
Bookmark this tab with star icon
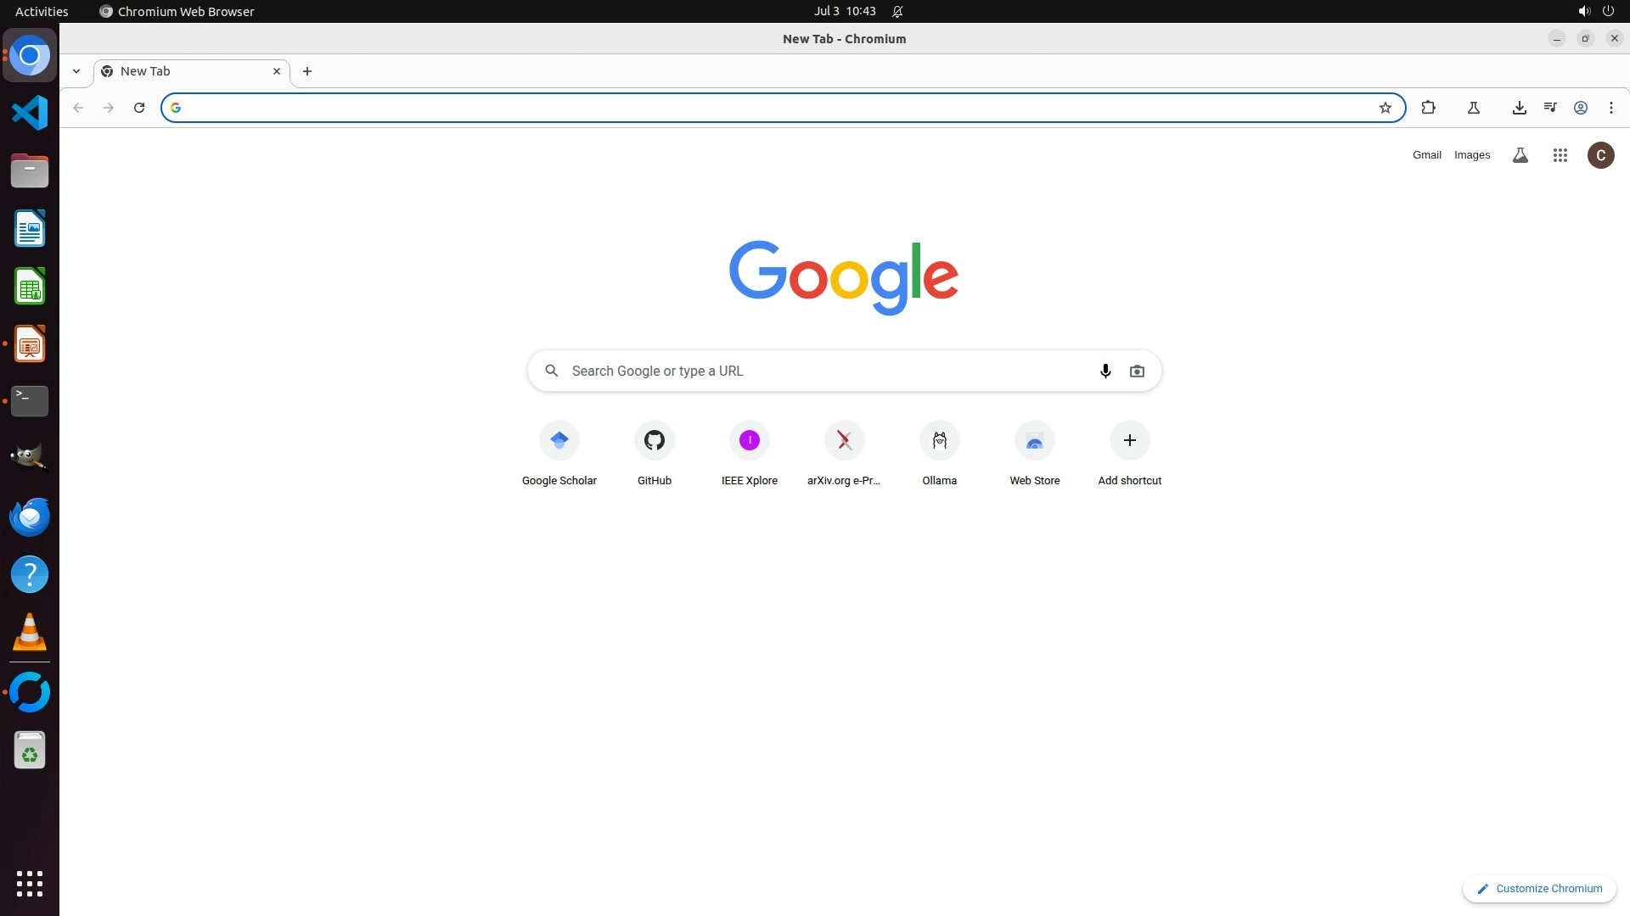(x=1385, y=108)
